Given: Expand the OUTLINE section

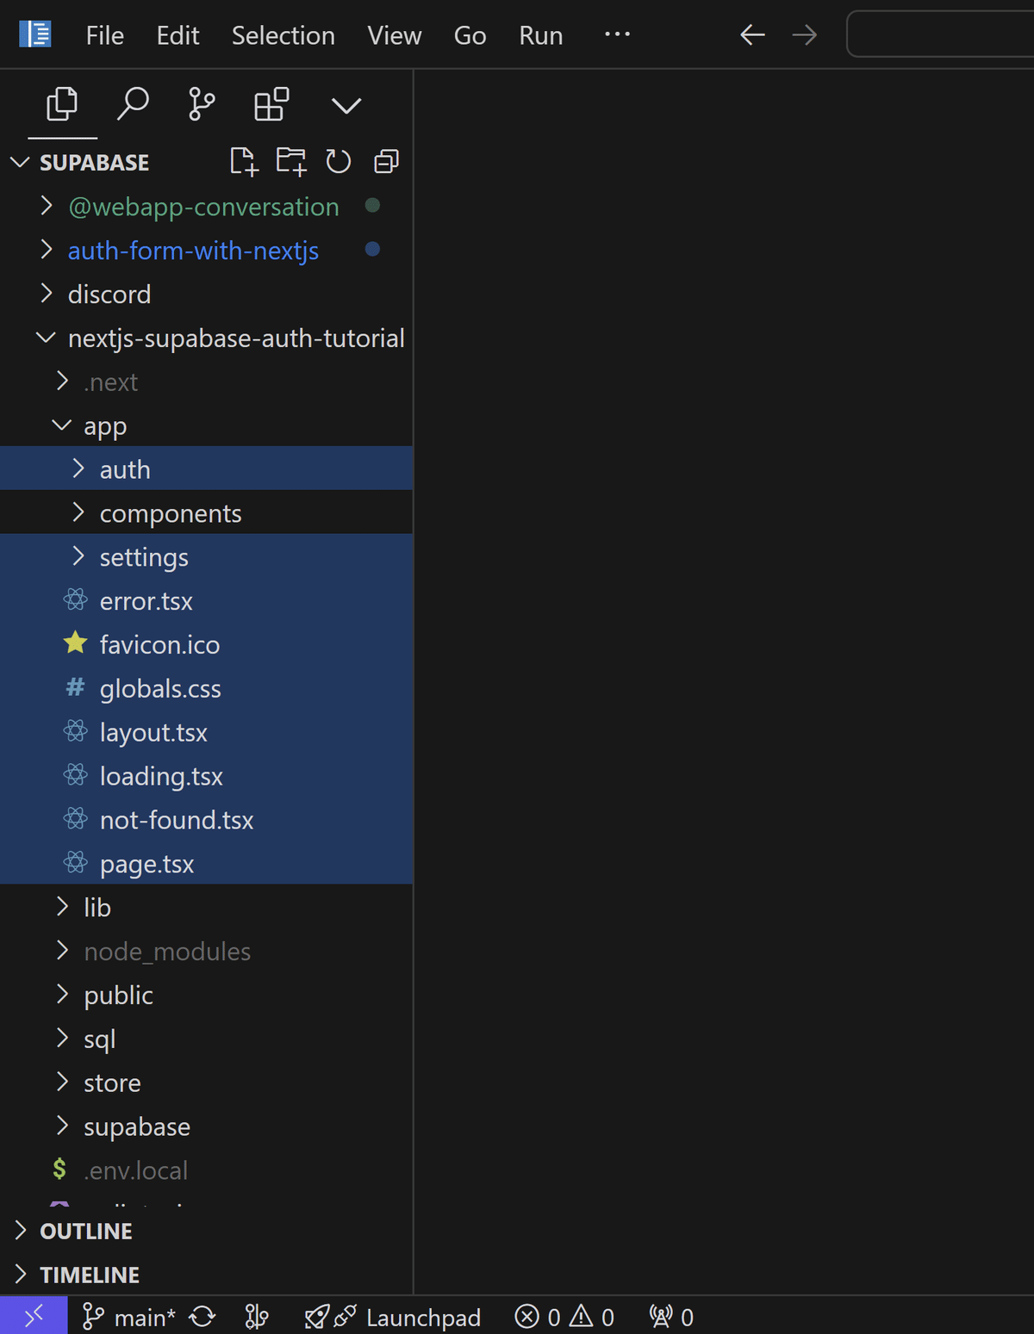Looking at the screenshot, I should [x=207, y=1232].
